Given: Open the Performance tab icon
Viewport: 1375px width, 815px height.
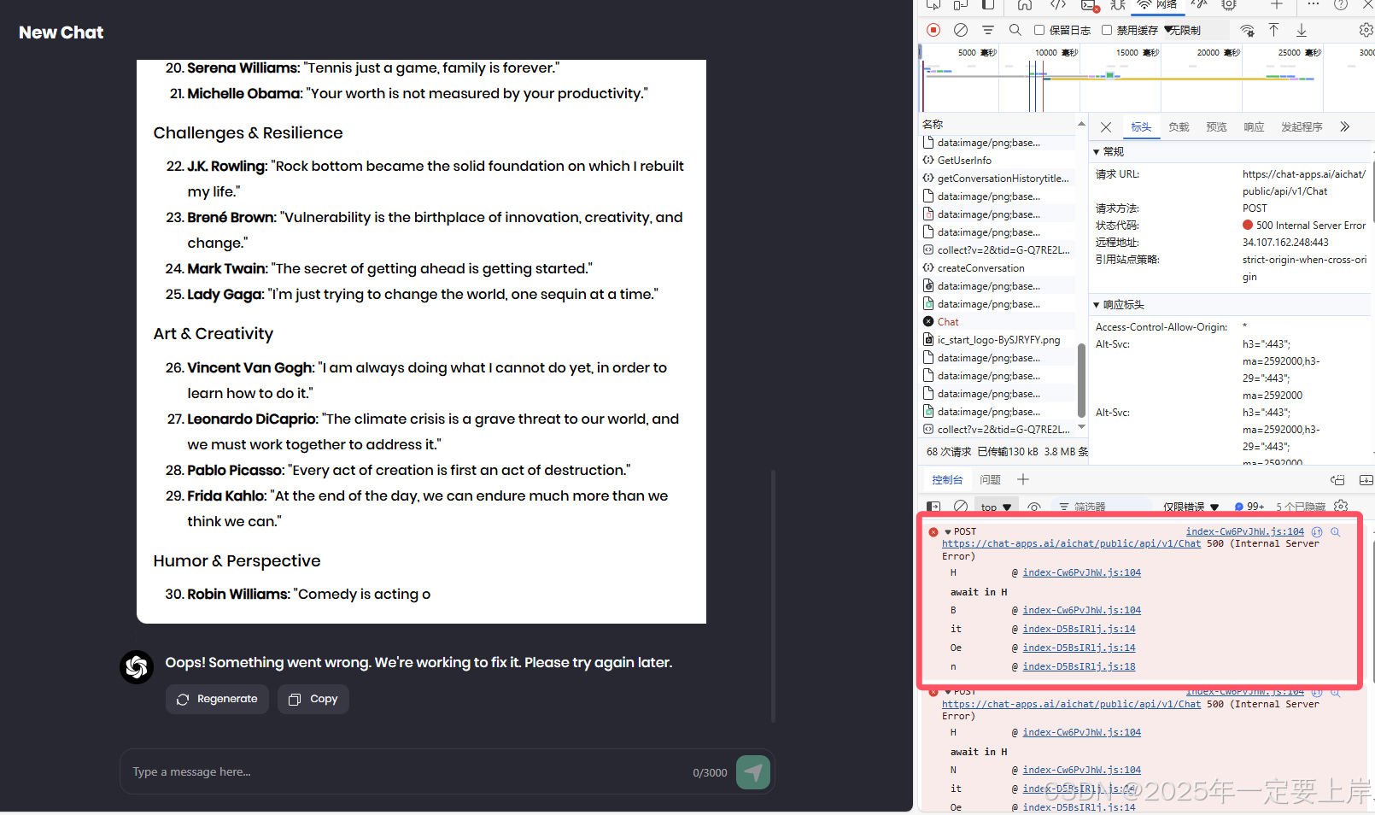Looking at the screenshot, I should [1200, 5].
